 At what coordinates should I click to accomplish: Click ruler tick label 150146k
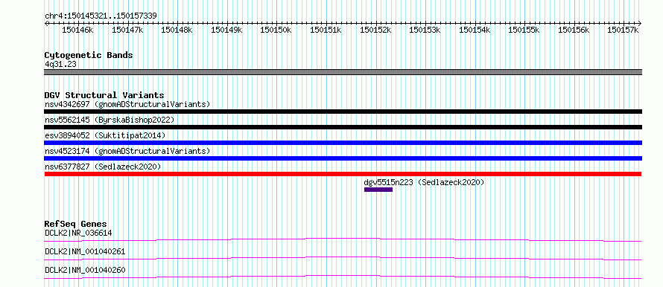77,30
